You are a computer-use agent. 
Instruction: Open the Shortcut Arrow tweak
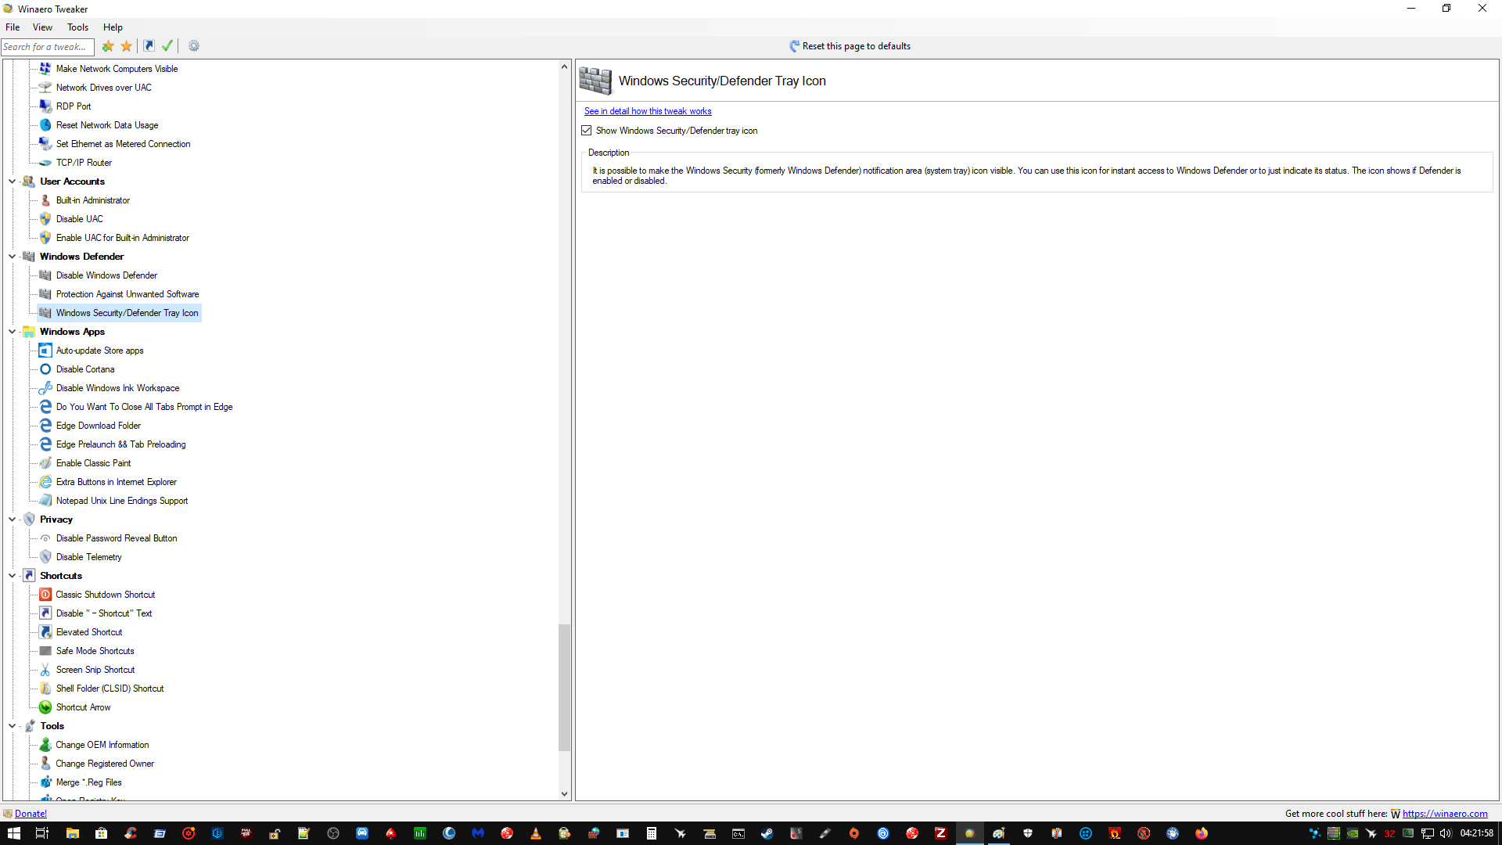(x=83, y=707)
